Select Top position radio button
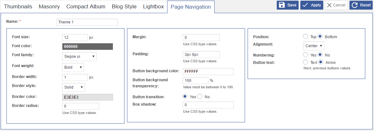 tap(305, 37)
